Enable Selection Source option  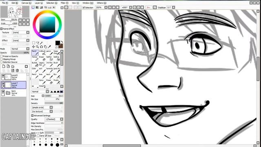tap(2, 62)
